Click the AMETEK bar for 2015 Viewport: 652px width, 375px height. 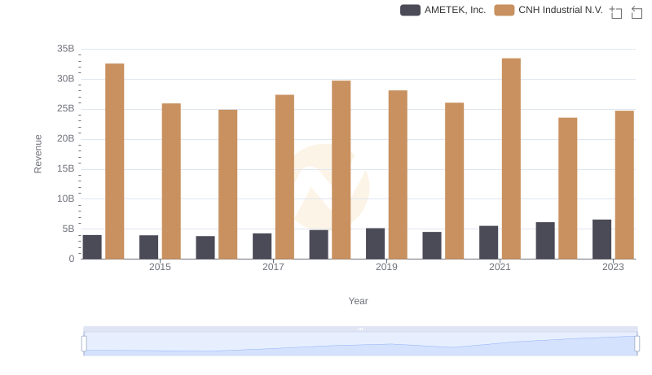(148, 247)
